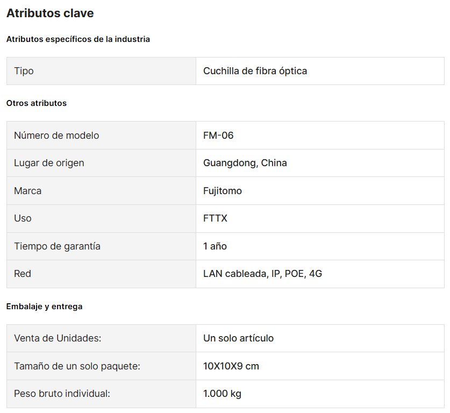Select the "Cuchilla de fibra óptica" value
Screen dimensions: 450x413
coord(255,71)
